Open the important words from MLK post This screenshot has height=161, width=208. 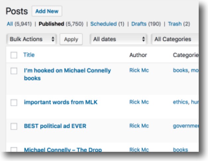click(61, 102)
